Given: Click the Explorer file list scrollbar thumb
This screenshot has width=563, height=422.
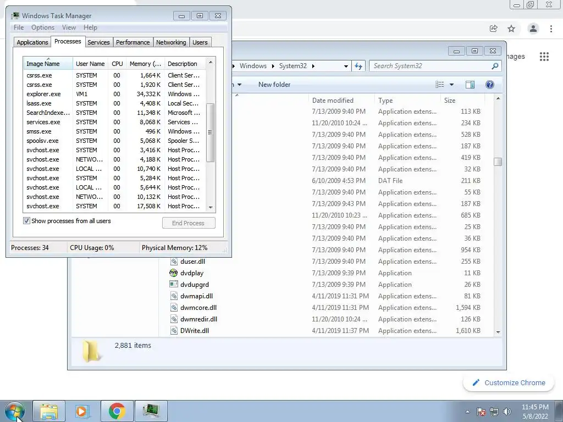Looking at the screenshot, I should click(x=498, y=162).
